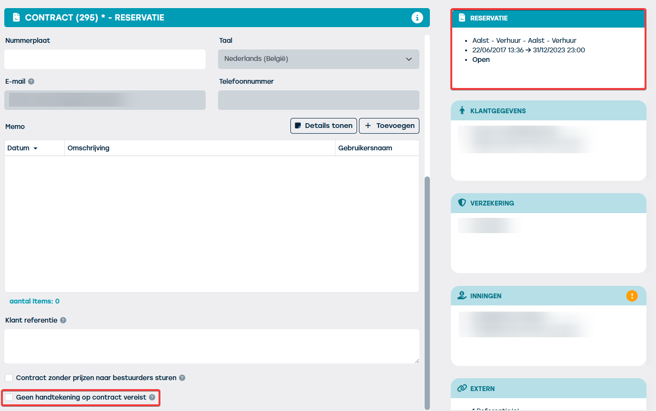Click help icon beside Contract zonder prijzen
The height and width of the screenshot is (411, 656).
pyautogui.click(x=182, y=378)
